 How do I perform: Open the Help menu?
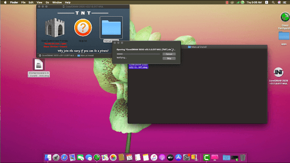(68, 2)
